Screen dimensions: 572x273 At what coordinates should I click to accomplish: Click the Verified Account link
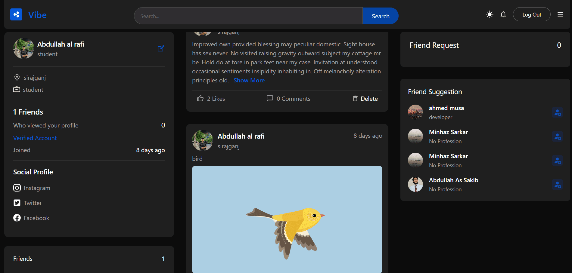[x=35, y=138]
